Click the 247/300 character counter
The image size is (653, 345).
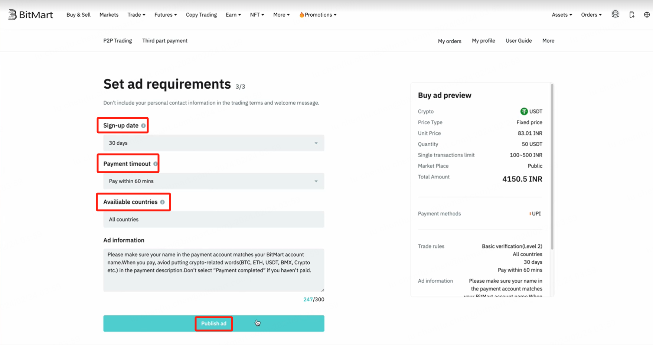[314, 299]
